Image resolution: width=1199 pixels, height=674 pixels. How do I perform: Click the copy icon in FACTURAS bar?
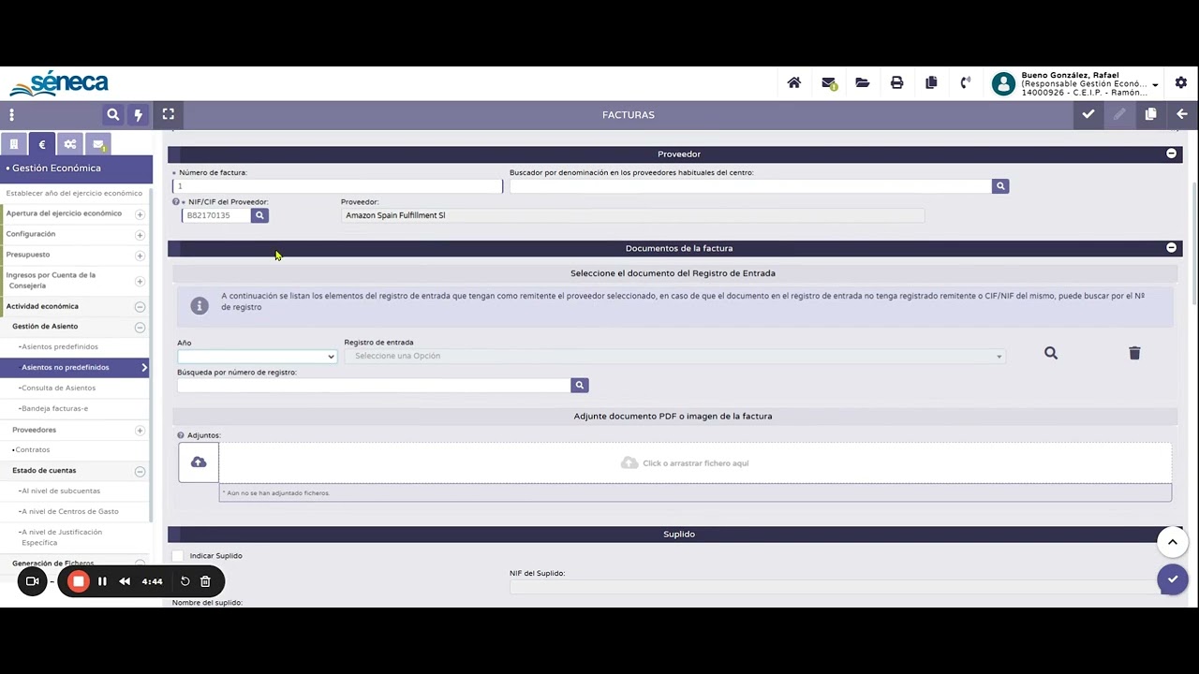coord(1150,114)
